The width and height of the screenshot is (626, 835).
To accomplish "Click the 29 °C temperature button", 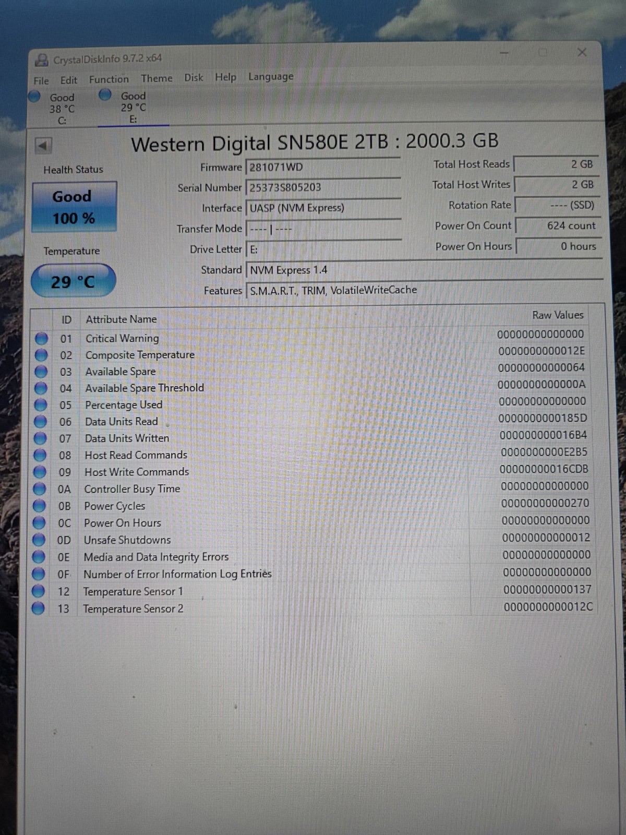I will [x=73, y=282].
